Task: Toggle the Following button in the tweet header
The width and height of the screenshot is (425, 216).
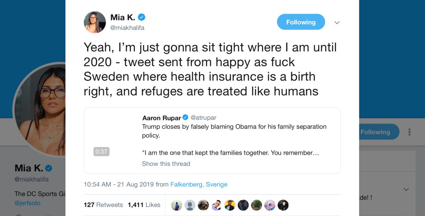Action: 301,22
